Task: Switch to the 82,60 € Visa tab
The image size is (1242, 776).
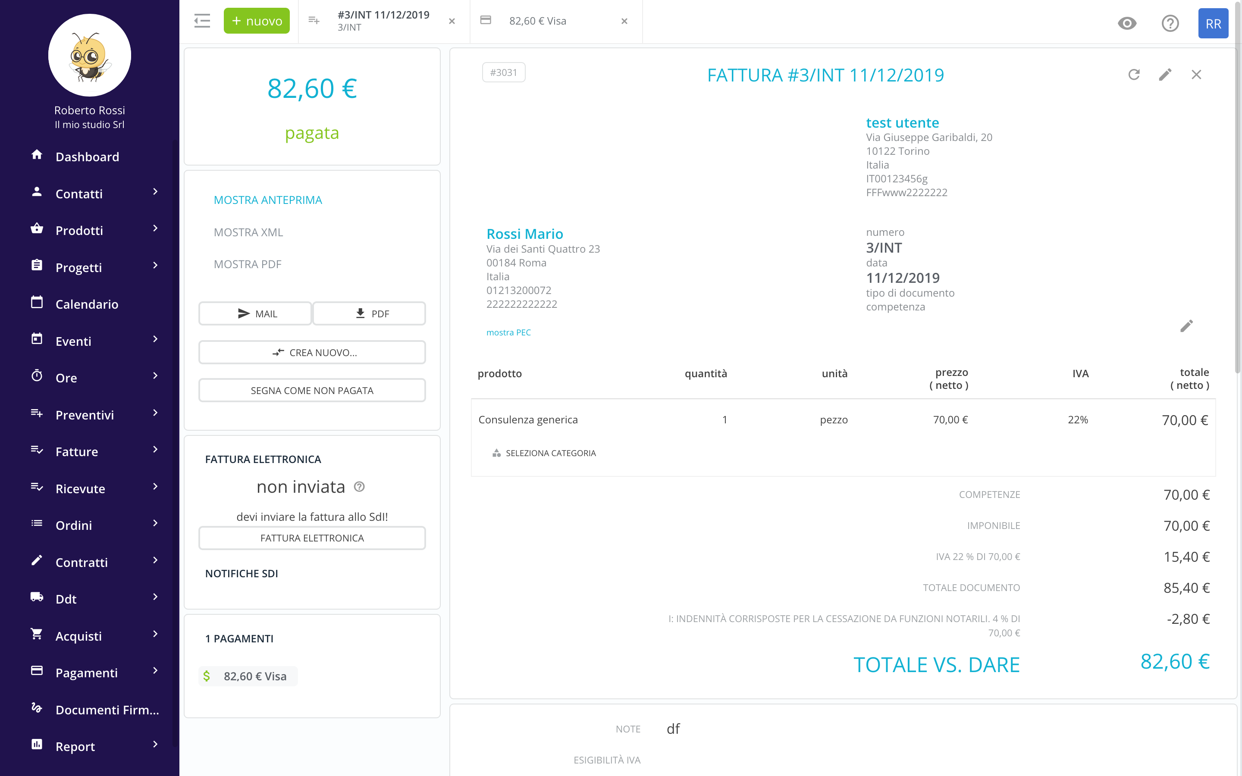Action: point(537,21)
